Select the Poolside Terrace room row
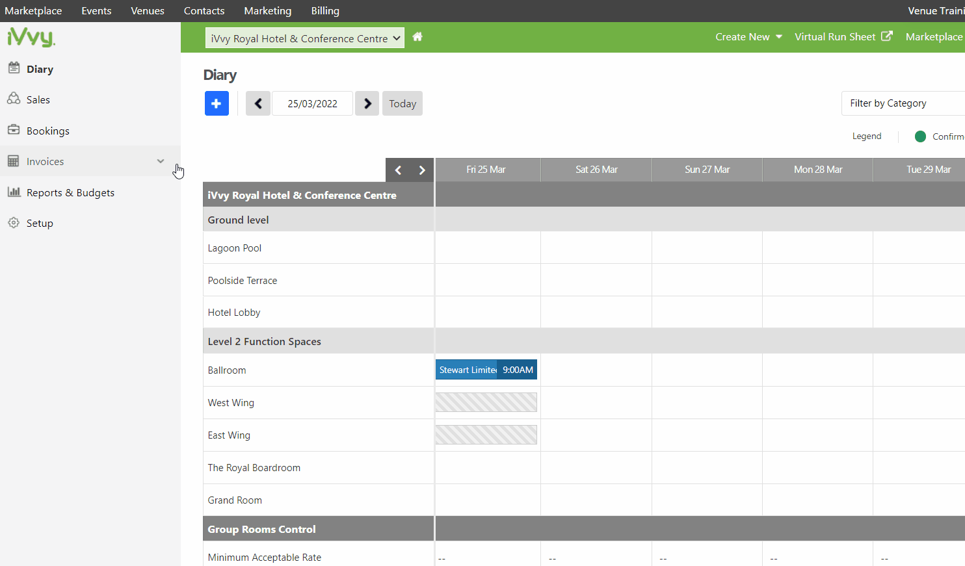Viewport: 965px width, 566px height. coord(319,280)
